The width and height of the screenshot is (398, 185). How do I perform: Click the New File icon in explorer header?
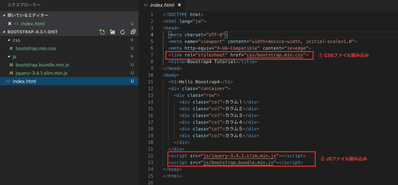[x=102, y=32]
